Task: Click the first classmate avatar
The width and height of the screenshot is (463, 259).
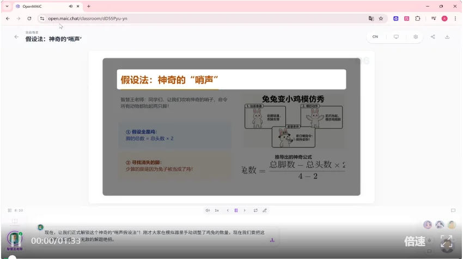Action: pyautogui.click(x=428, y=225)
